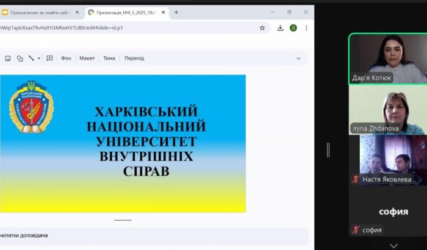This screenshot has width=427, height=250.
Task: Open the Макет option
Action: 87,59
